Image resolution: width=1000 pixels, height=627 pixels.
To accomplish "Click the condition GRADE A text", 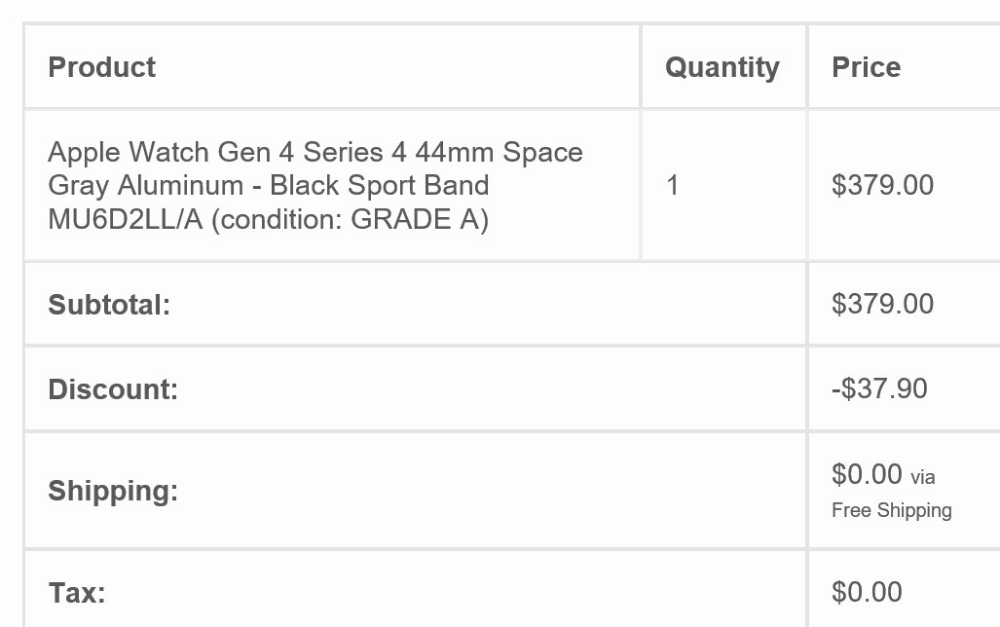I will click(350, 219).
